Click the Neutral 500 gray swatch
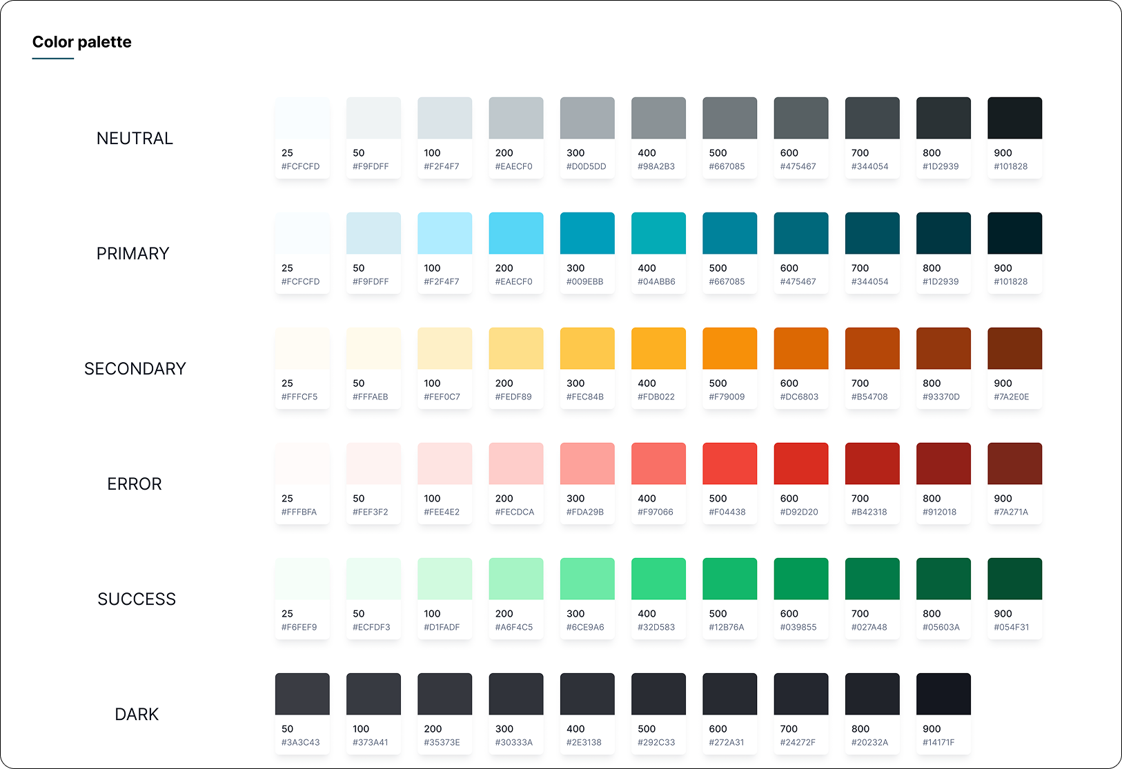Viewport: 1122px width, 769px height. pos(729,118)
